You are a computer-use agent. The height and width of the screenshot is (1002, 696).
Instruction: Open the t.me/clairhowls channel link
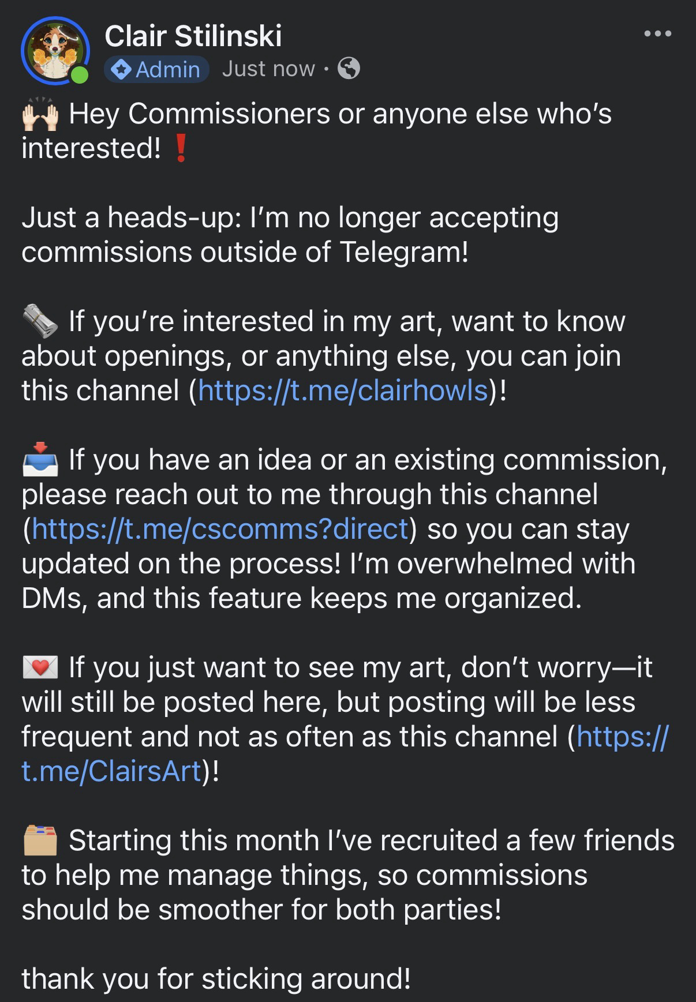343,391
